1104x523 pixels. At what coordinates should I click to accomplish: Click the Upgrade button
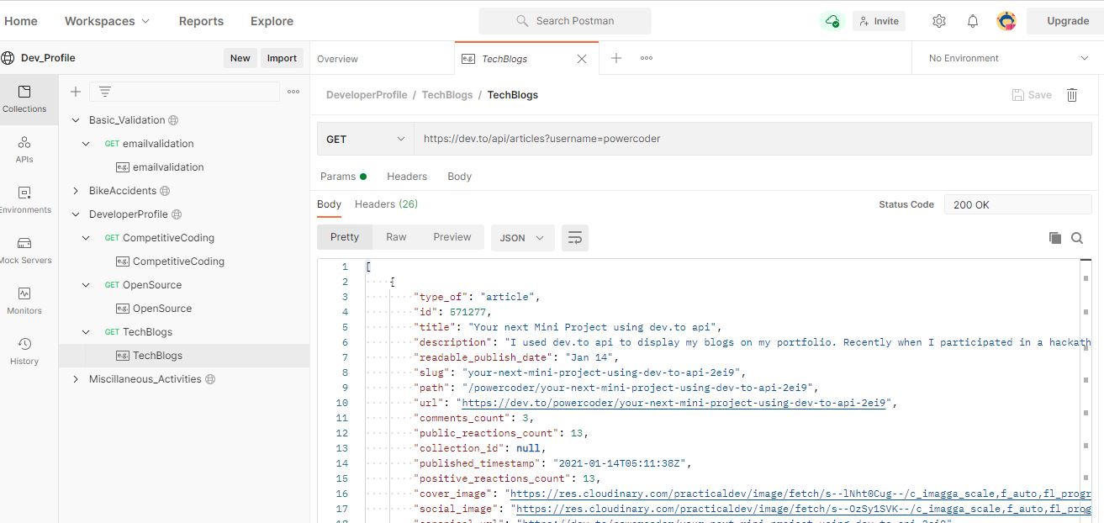pyautogui.click(x=1065, y=21)
